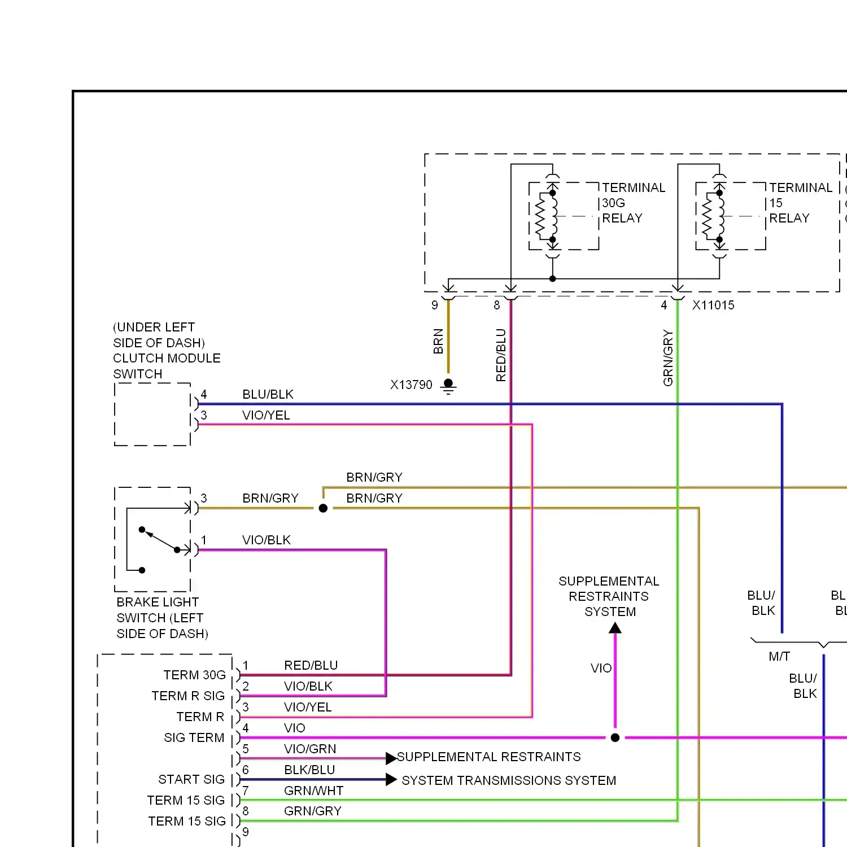Click the M/T label

tap(779, 657)
